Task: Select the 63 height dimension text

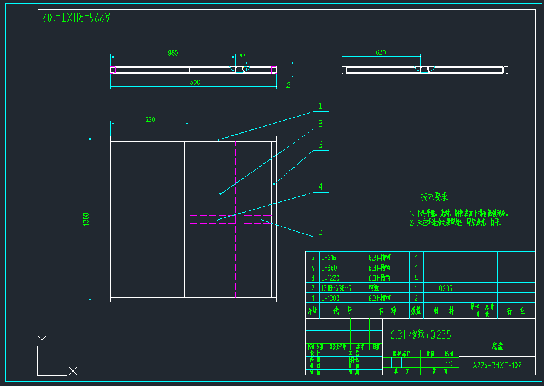Action: pyautogui.click(x=288, y=84)
